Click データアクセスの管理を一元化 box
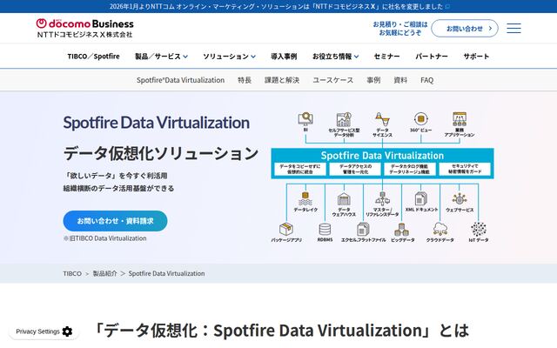 click(x=355, y=169)
